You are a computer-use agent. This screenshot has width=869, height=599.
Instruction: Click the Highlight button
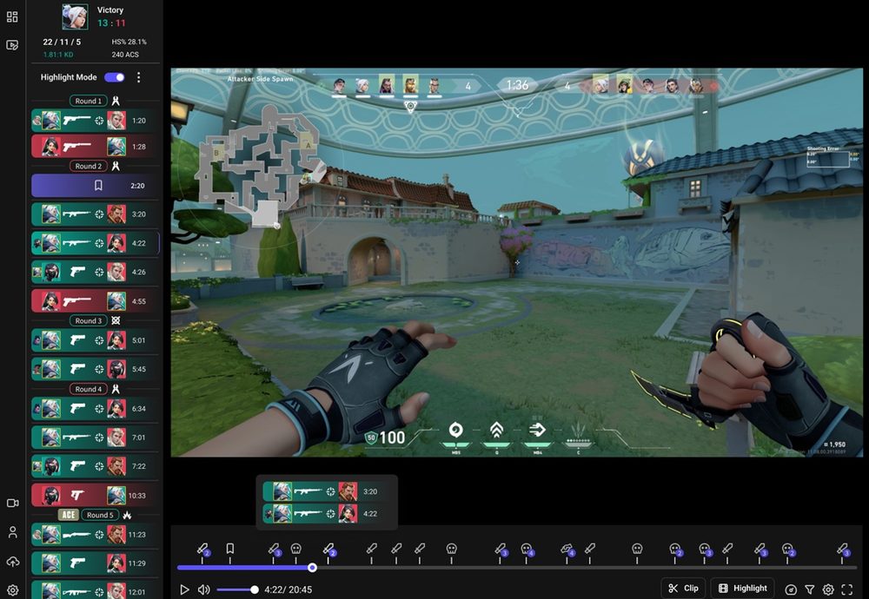click(x=743, y=588)
